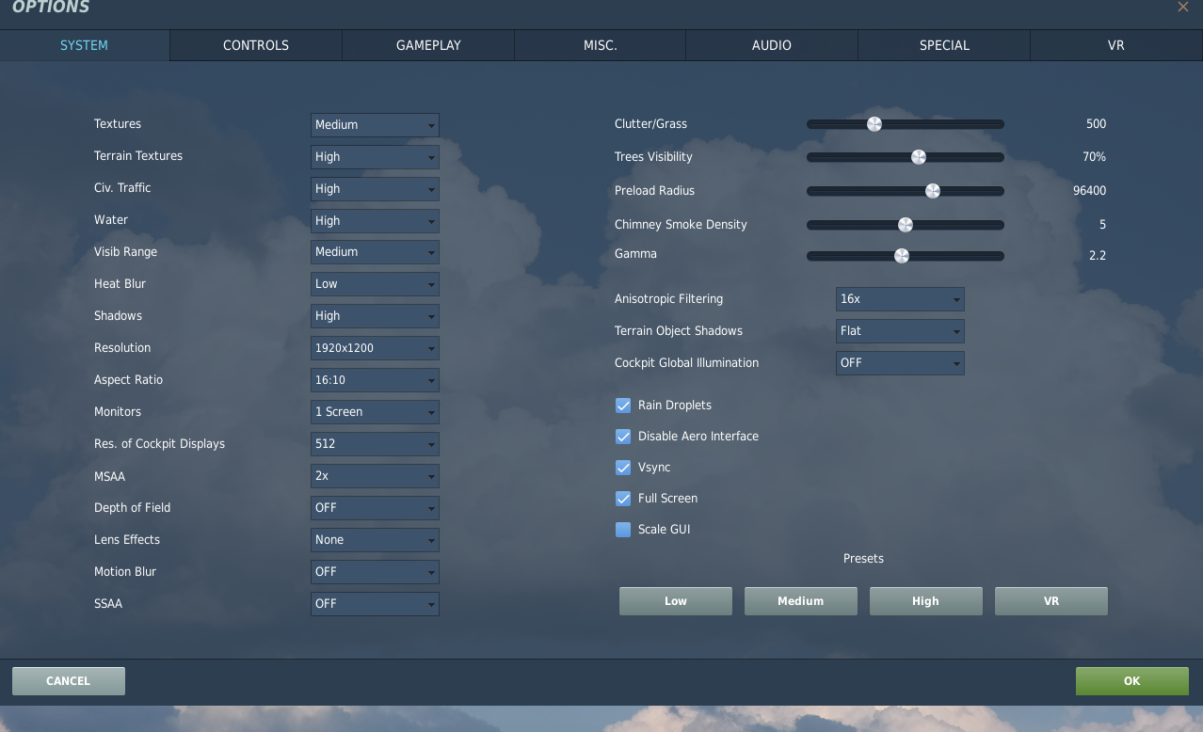
Task: Toggle the Full Screen checkbox
Action: [623, 499]
